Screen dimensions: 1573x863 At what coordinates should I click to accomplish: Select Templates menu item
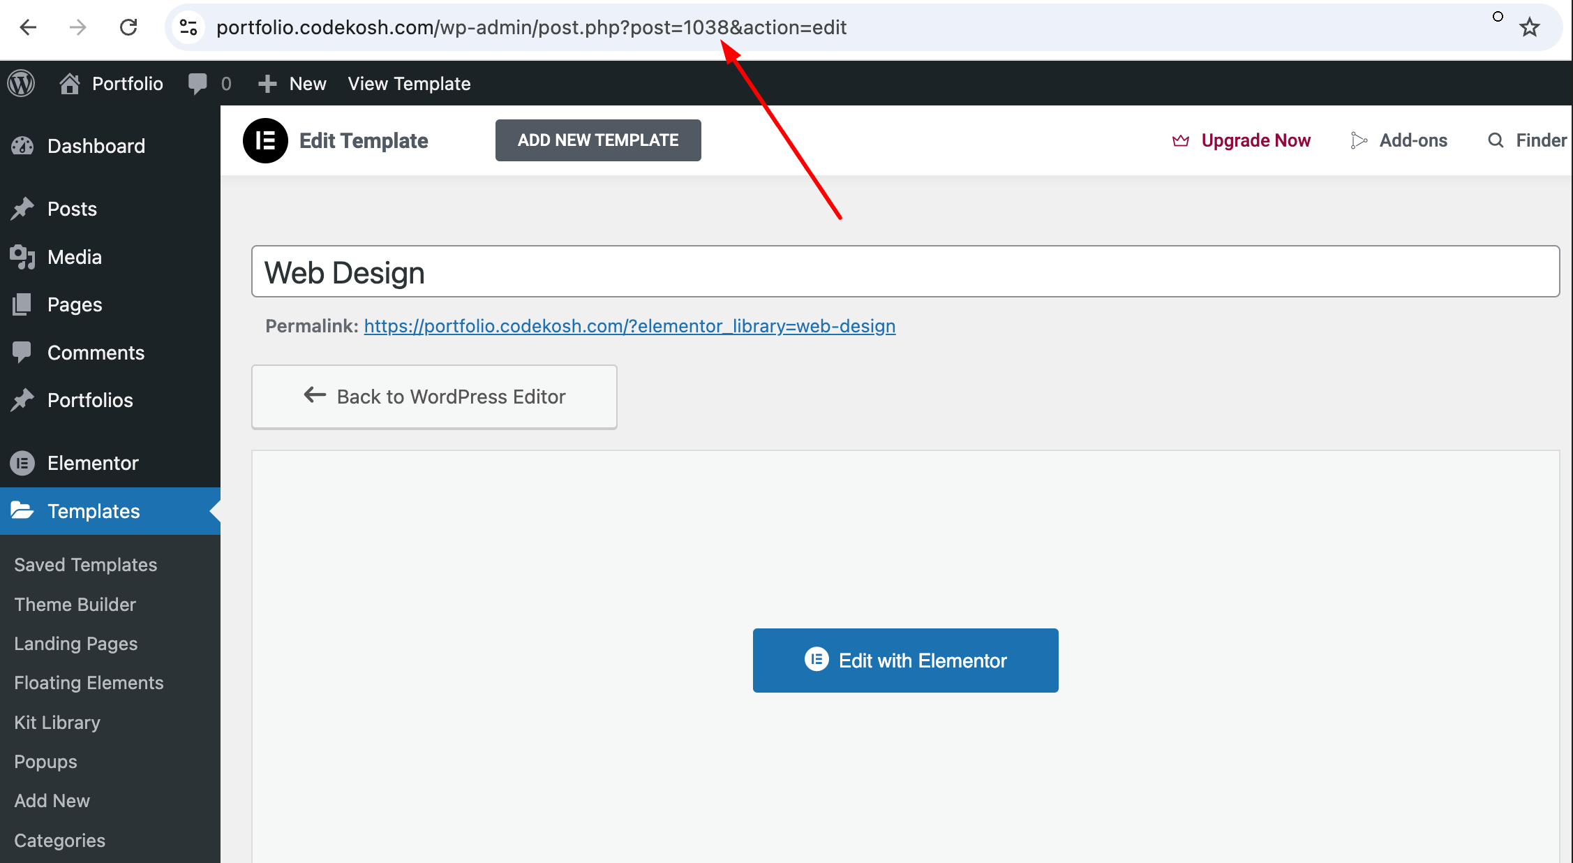click(x=110, y=511)
